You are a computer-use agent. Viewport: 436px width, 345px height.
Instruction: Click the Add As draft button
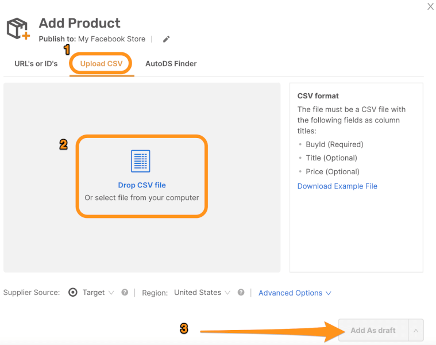[373, 330]
